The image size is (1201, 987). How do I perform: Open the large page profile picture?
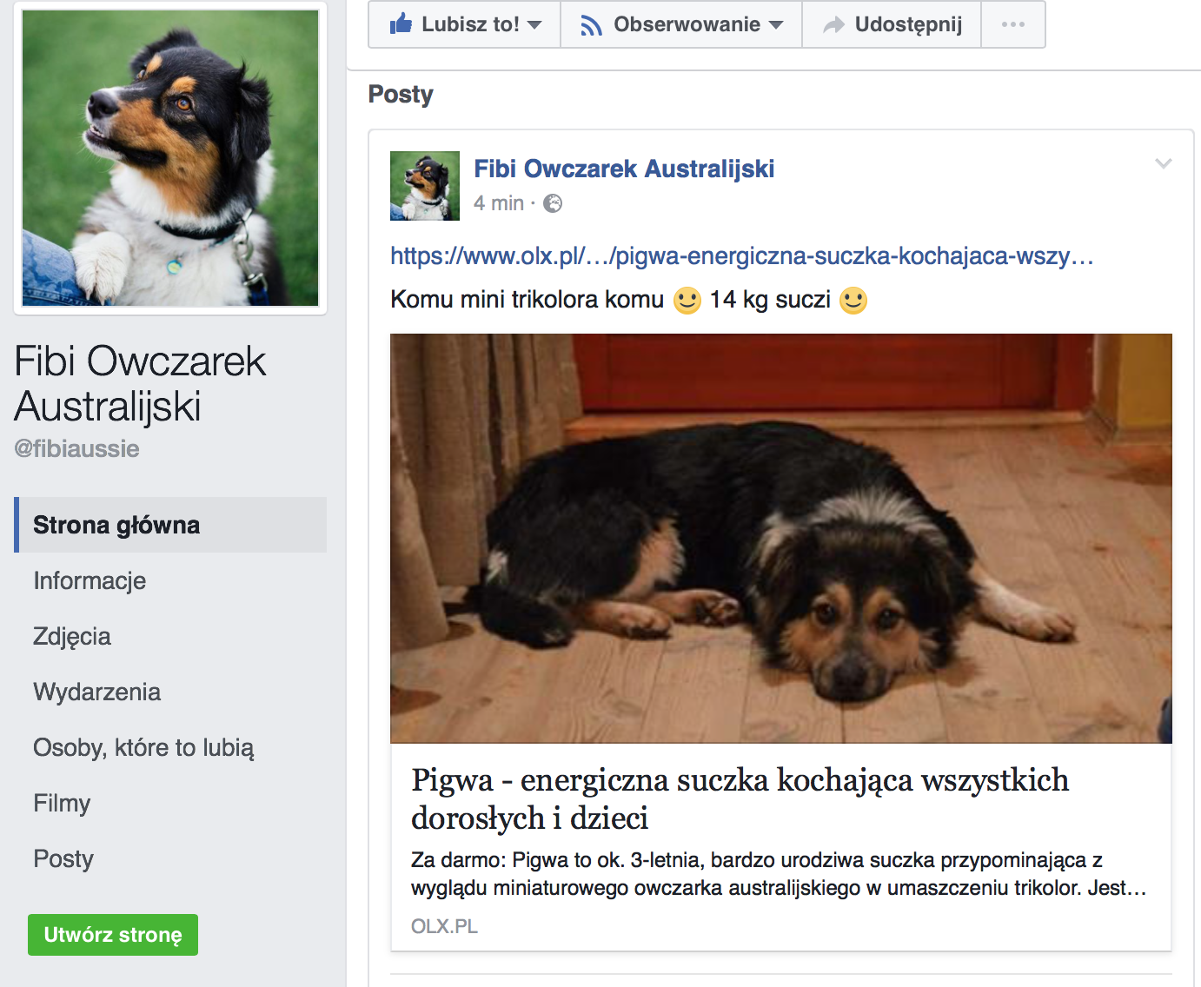tap(170, 158)
